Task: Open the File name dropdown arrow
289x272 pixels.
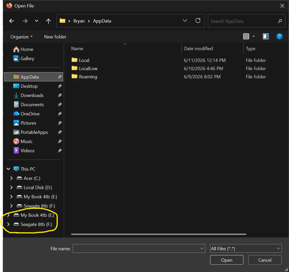Action: click(x=202, y=248)
